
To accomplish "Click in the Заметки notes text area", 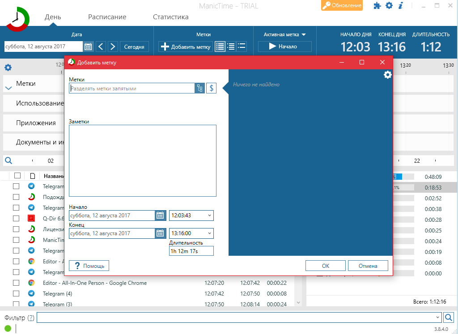I will coord(143,161).
